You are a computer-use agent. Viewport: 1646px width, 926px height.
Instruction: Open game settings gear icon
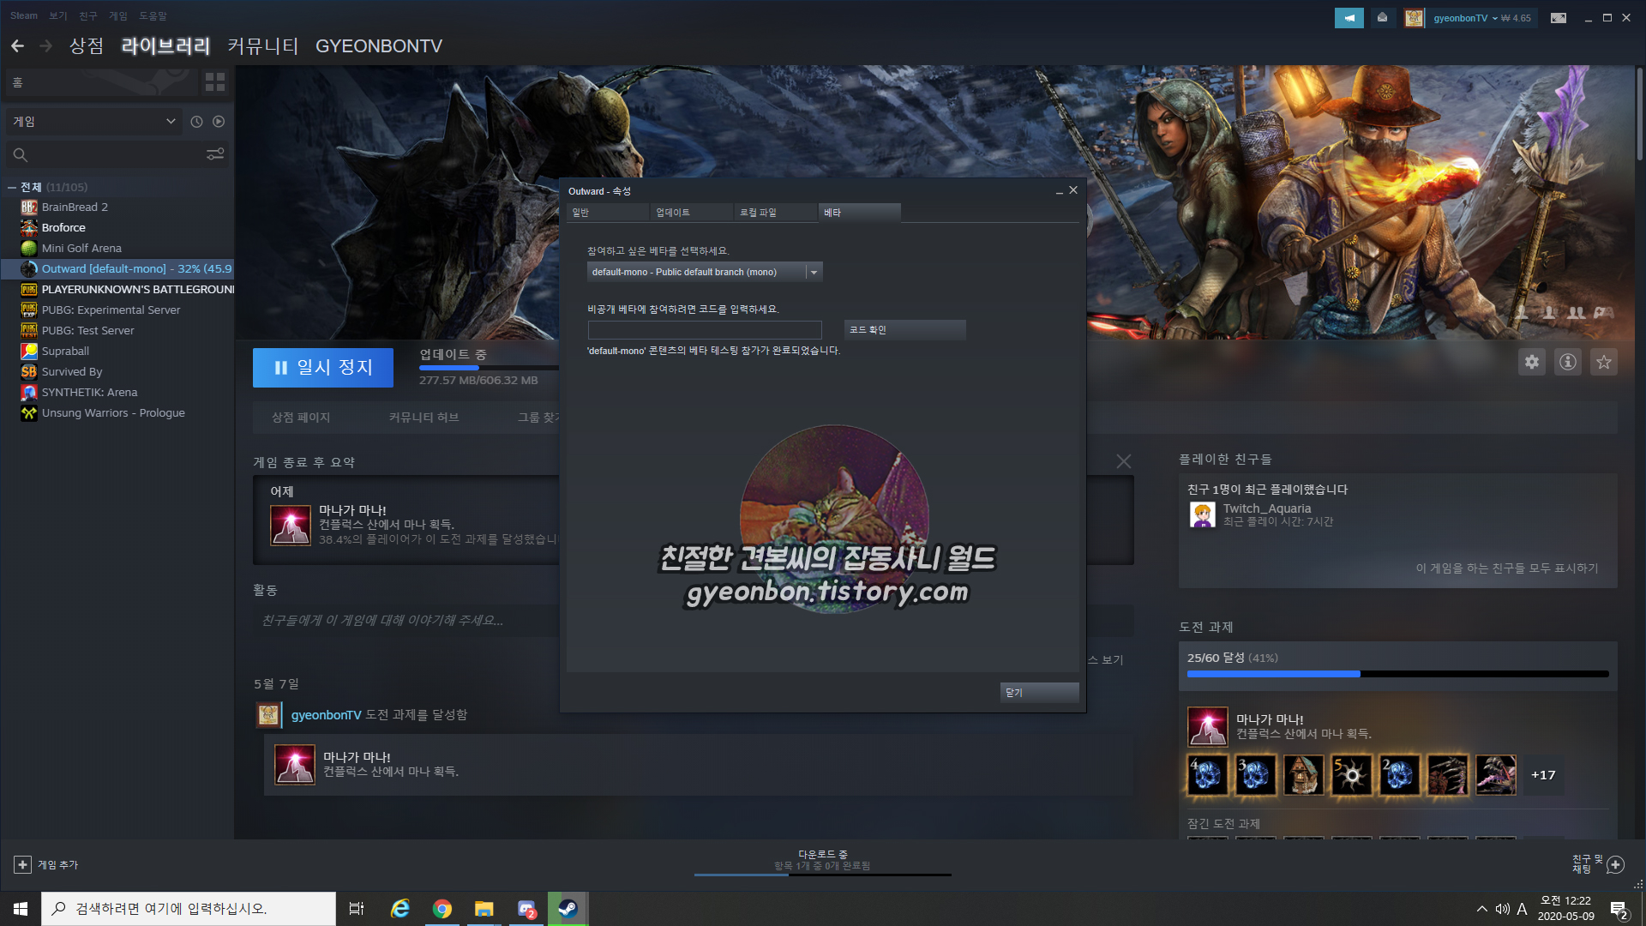1531,362
